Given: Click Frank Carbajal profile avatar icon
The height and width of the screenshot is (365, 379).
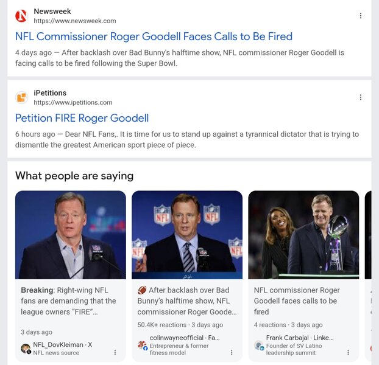Looking at the screenshot, I should tap(259, 345).
